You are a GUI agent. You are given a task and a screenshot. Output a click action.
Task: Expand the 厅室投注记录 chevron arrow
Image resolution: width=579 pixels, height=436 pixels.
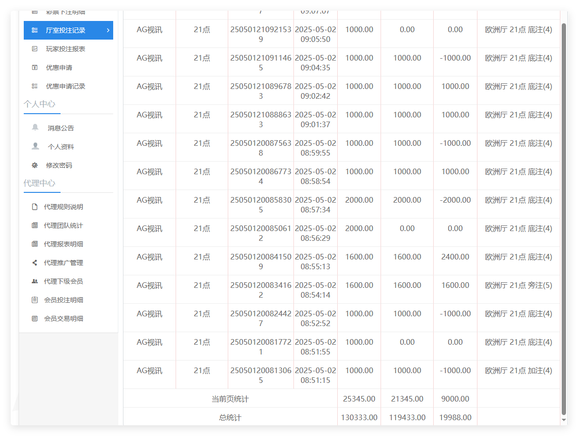pyautogui.click(x=108, y=30)
